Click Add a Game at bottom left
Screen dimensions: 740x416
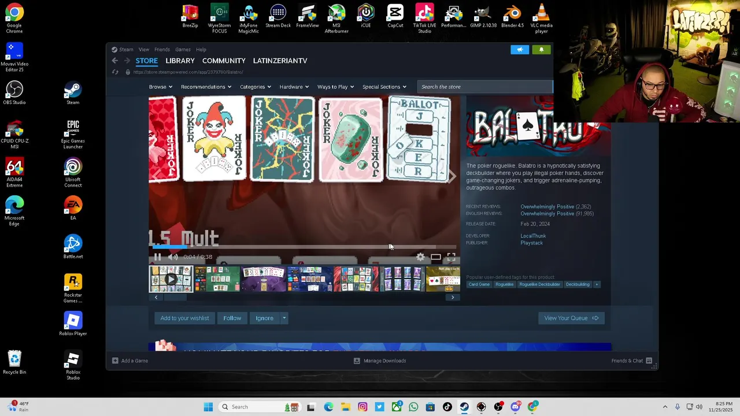click(129, 361)
